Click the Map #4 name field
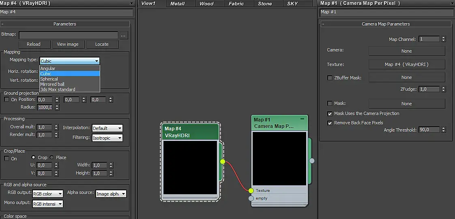Image resolution: width=455 pixels, height=219 pixels. [67, 12]
